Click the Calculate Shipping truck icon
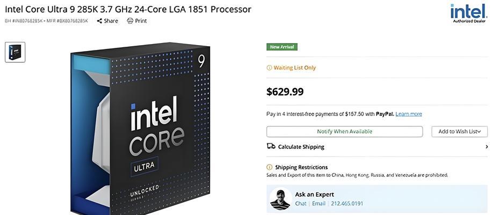The height and width of the screenshot is (215, 500). coord(271,146)
